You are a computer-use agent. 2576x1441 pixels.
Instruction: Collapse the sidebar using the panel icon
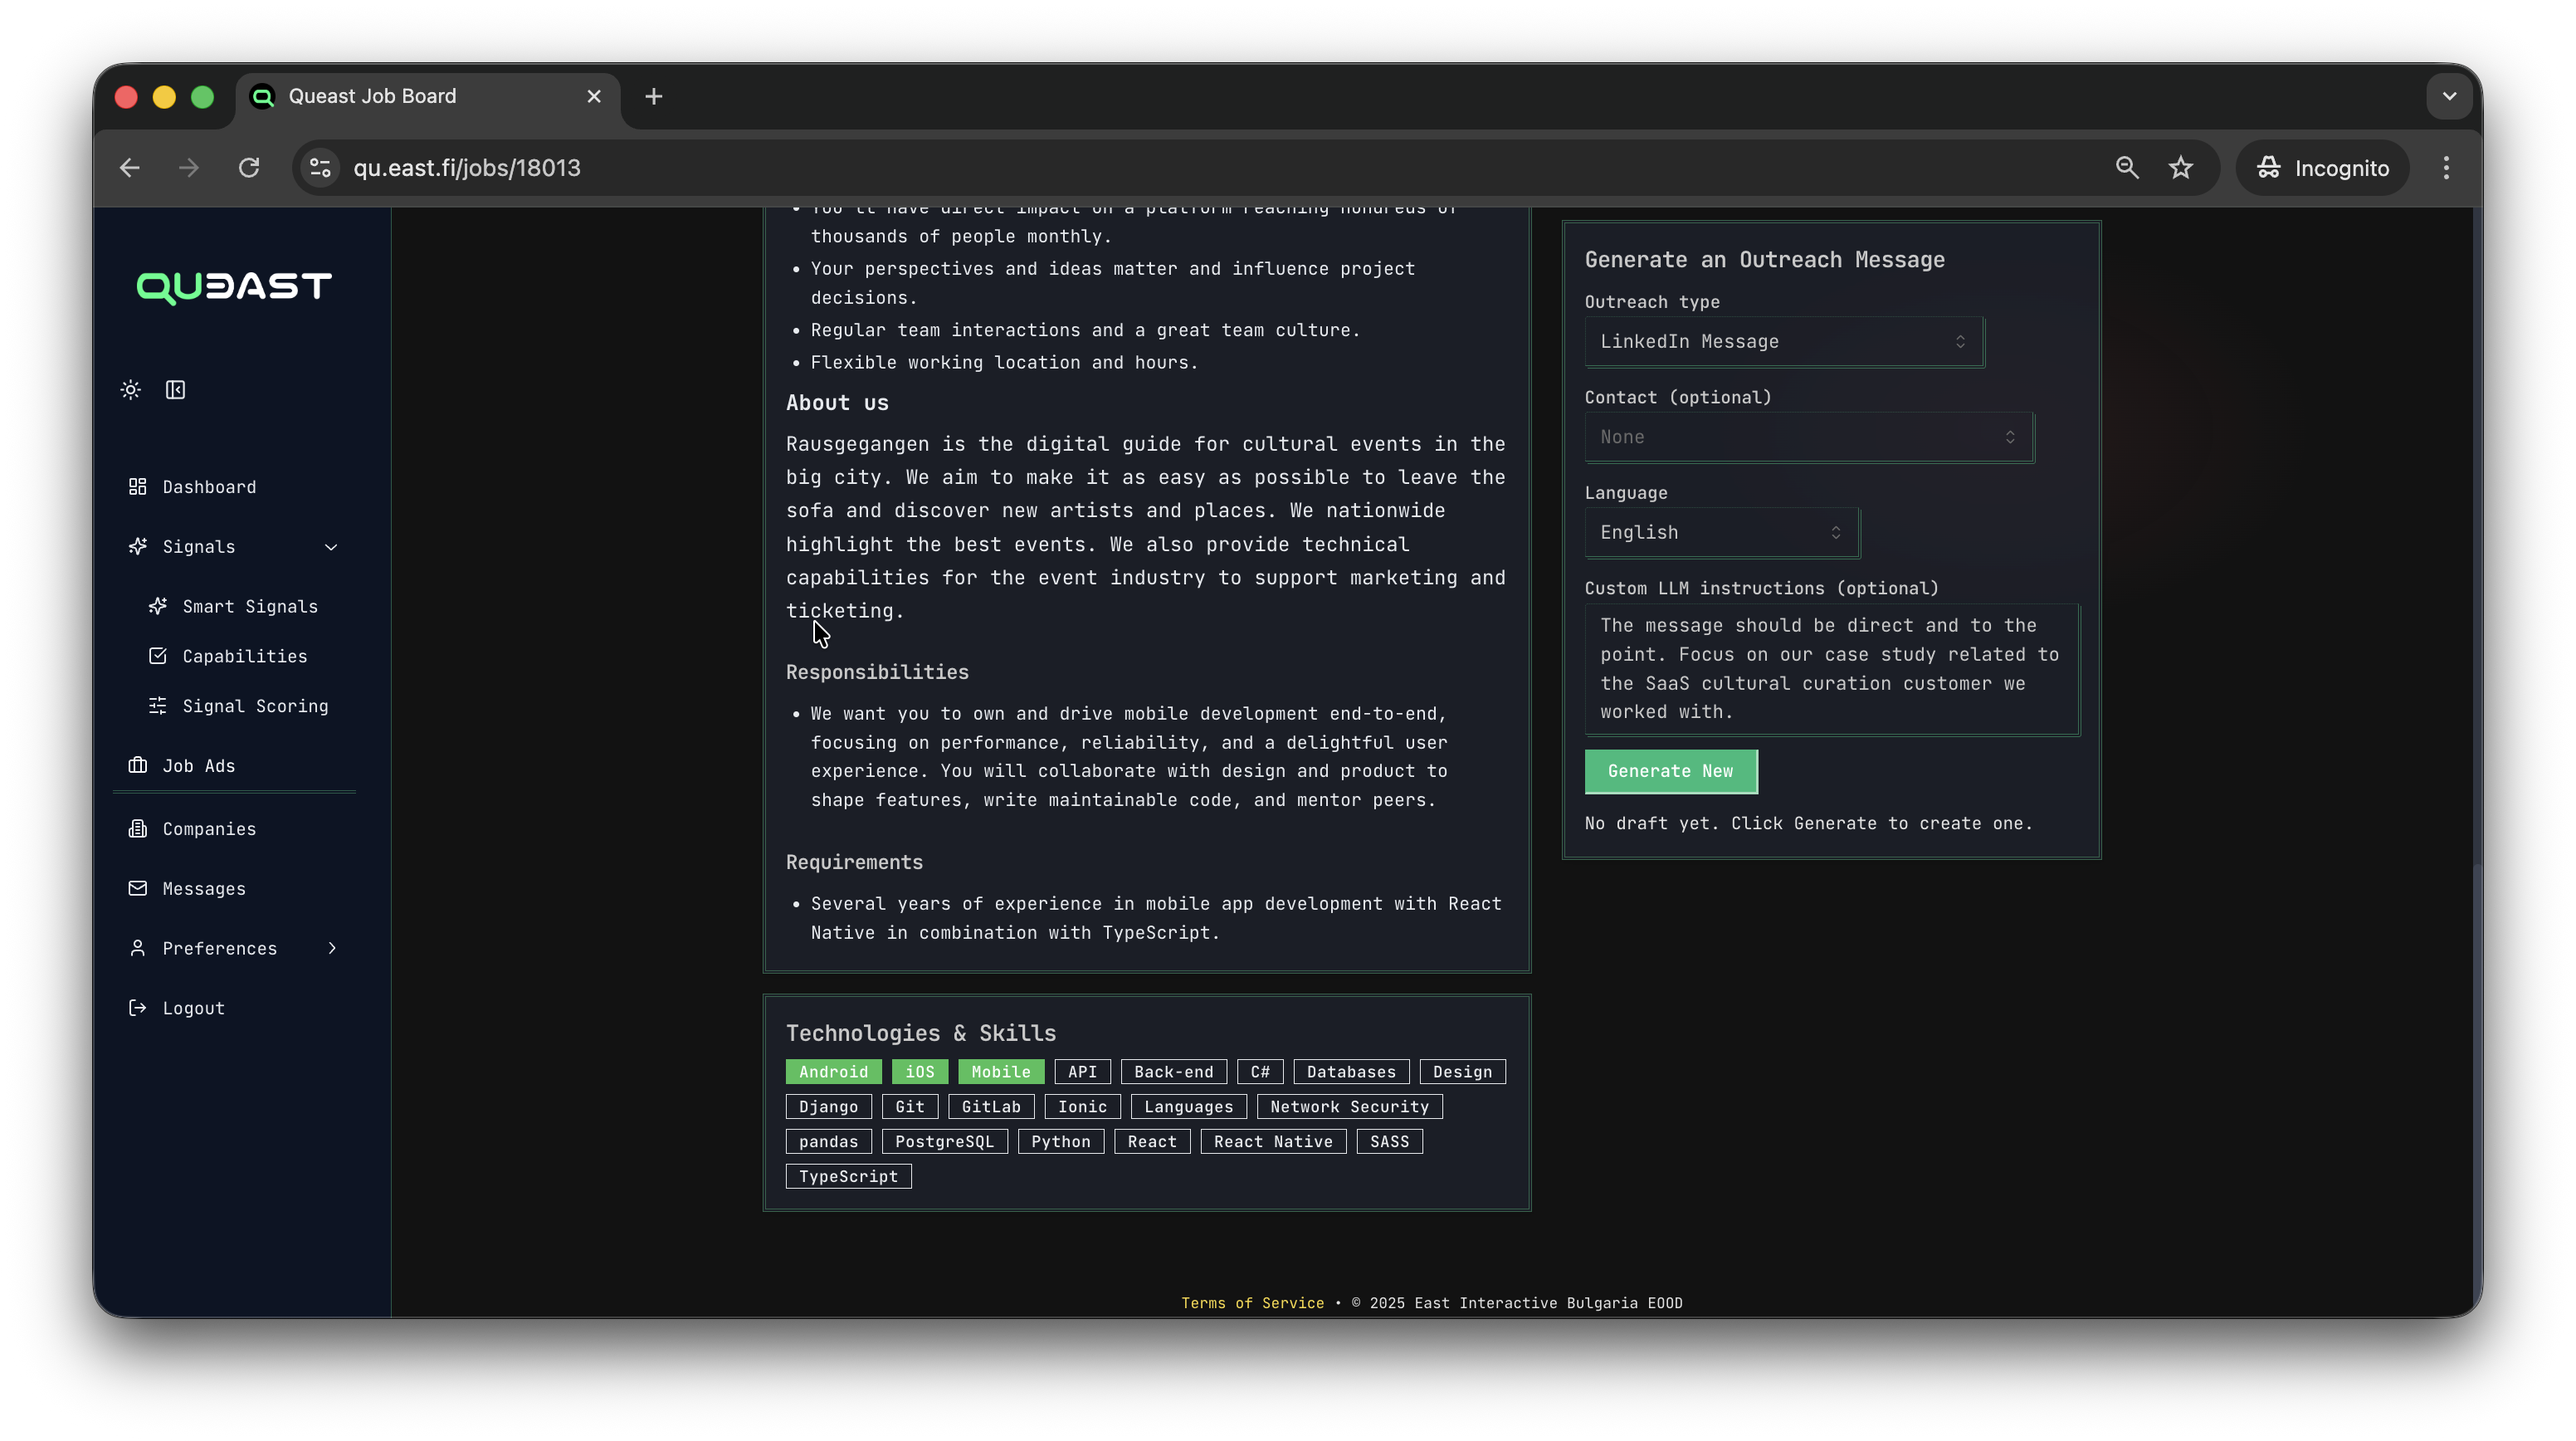[x=176, y=390]
